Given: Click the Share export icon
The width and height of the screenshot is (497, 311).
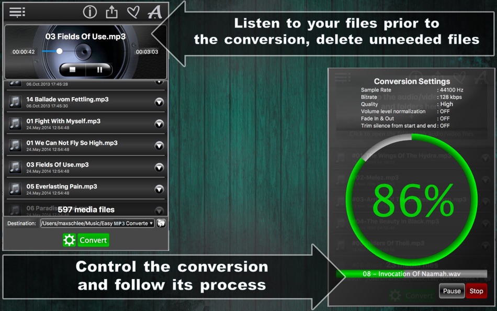Looking at the screenshot, I should click(x=111, y=12).
